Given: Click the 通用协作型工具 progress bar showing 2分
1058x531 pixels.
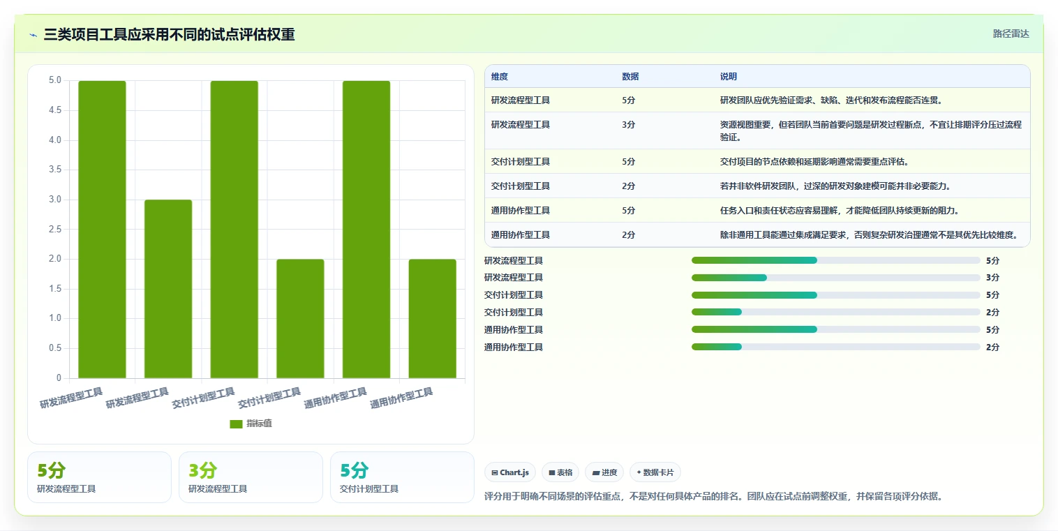Looking at the screenshot, I should point(836,347).
